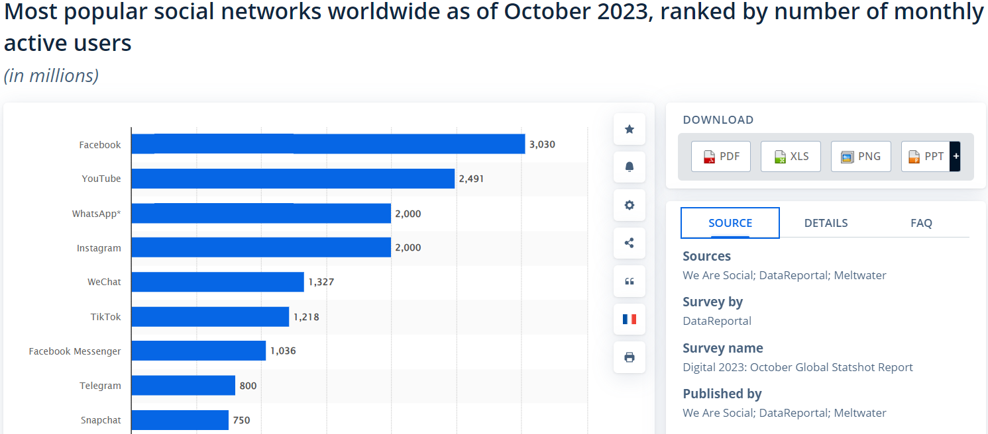Image resolution: width=988 pixels, height=434 pixels.
Task: Click the TikTok bar in chart
Action: (210, 317)
